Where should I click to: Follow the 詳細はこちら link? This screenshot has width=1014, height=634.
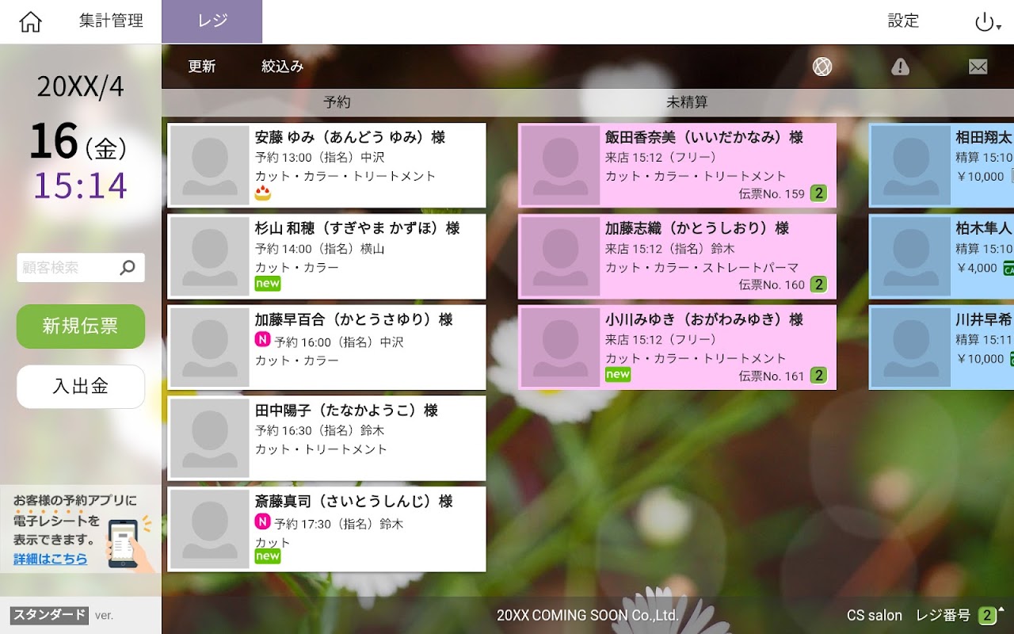[51, 559]
